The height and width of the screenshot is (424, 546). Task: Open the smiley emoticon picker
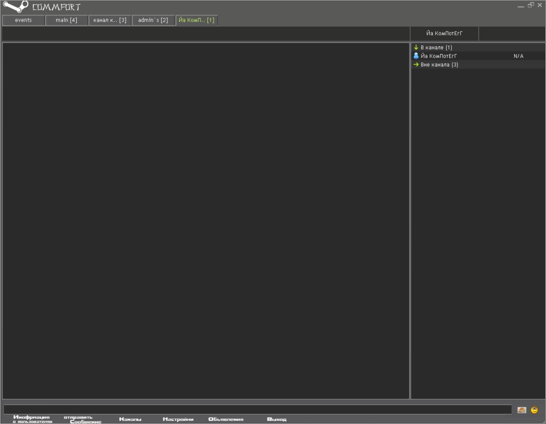(x=534, y=410)
